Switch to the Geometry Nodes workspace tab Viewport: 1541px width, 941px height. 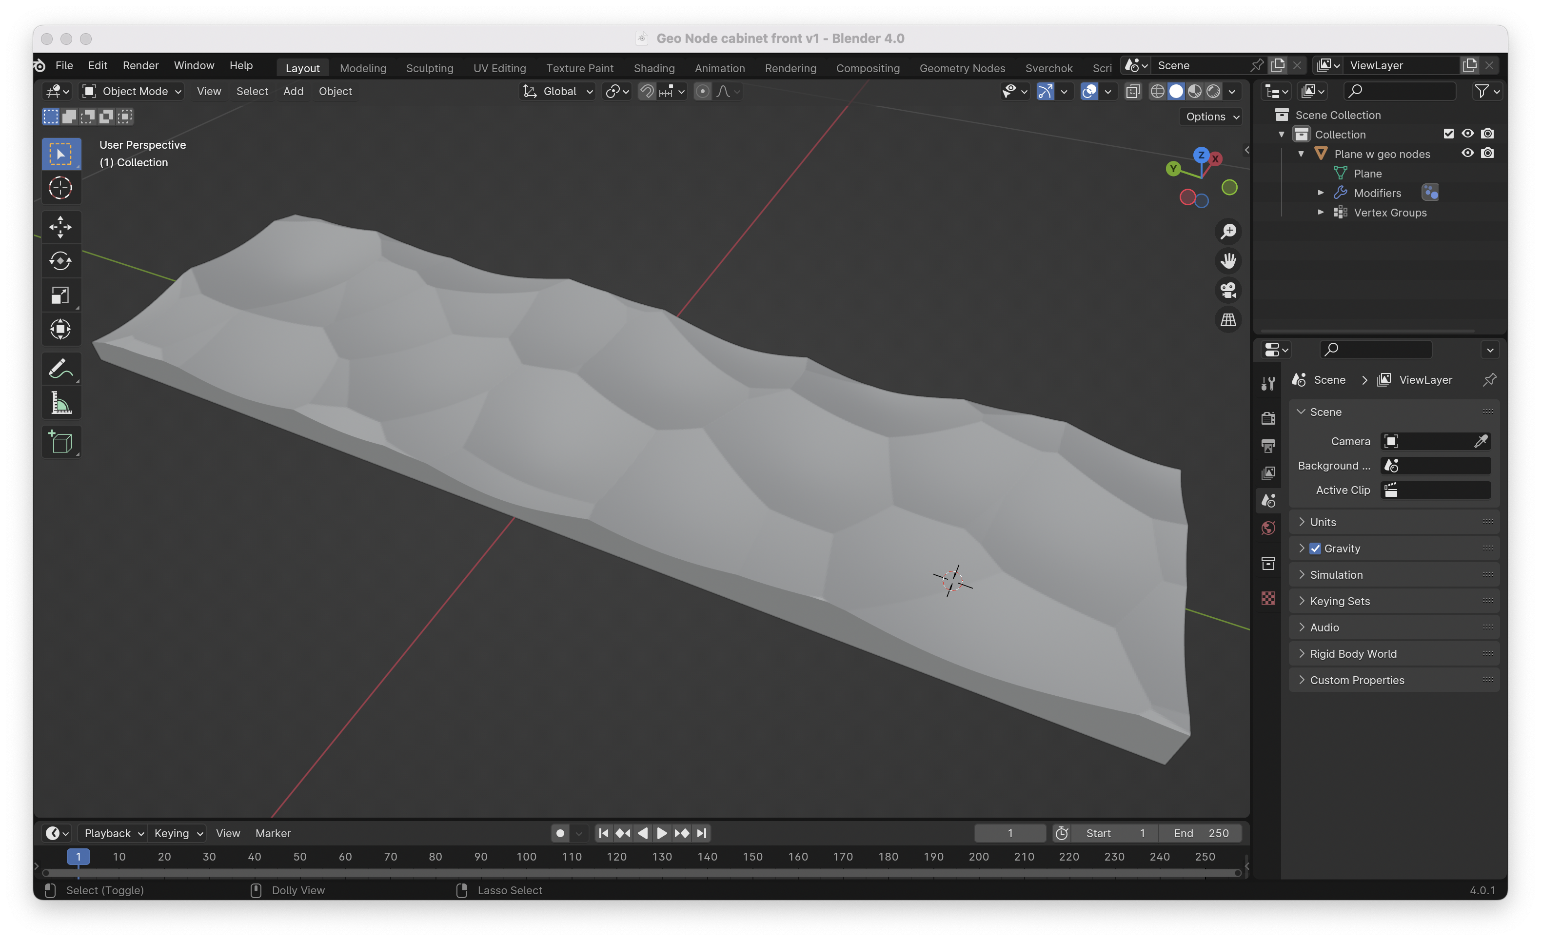962,67
